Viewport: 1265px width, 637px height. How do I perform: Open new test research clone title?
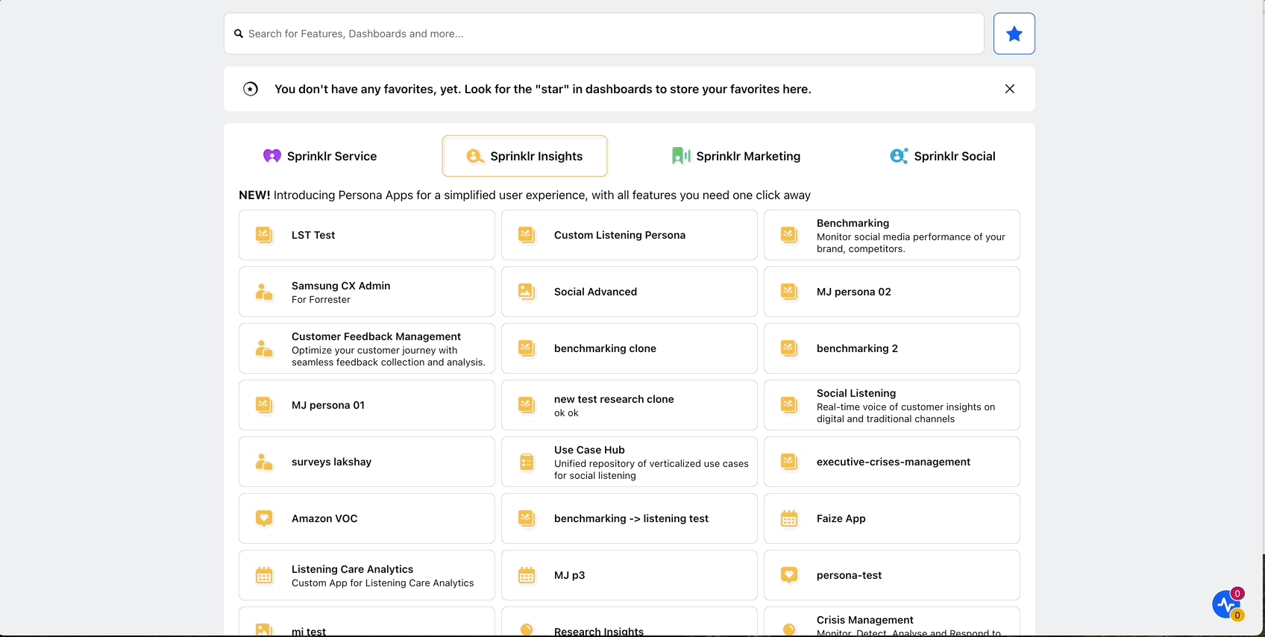pyautogui.click(x=614, y=399)
